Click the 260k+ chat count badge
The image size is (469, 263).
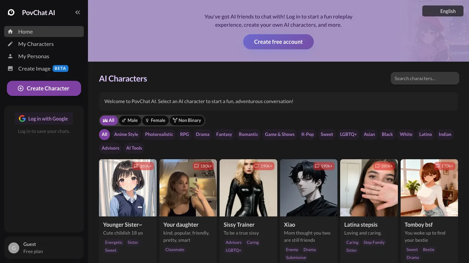[143, 166]
